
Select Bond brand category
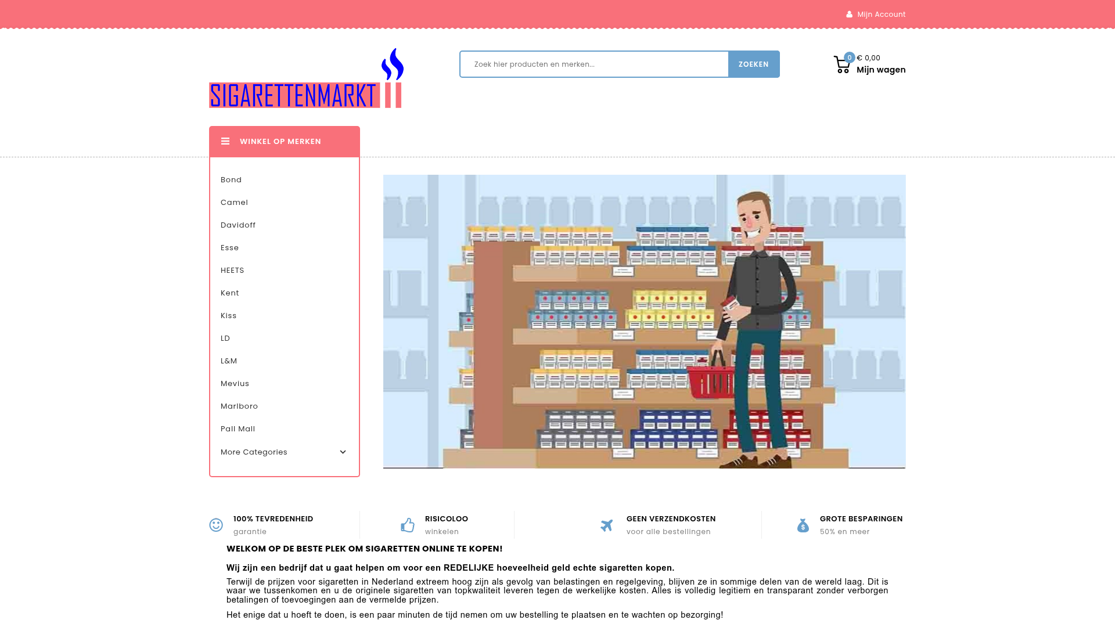tap(231, 180)
